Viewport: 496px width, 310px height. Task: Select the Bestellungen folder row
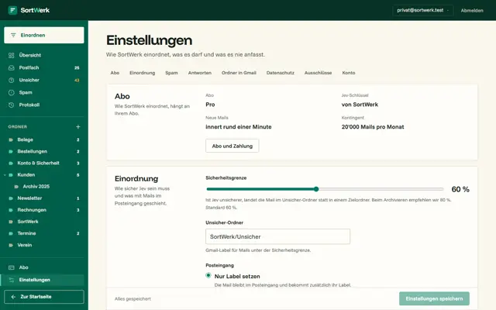click(44, 152)
